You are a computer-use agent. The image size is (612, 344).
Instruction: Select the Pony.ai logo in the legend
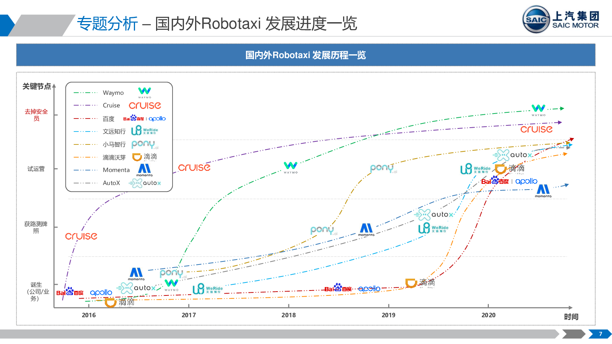click(x=145, y=144)
